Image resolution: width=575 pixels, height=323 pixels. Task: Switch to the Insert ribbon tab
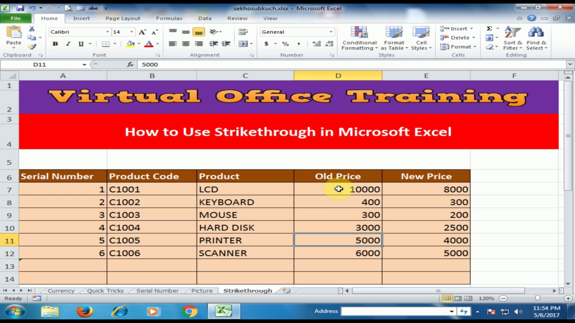(81, 18)
